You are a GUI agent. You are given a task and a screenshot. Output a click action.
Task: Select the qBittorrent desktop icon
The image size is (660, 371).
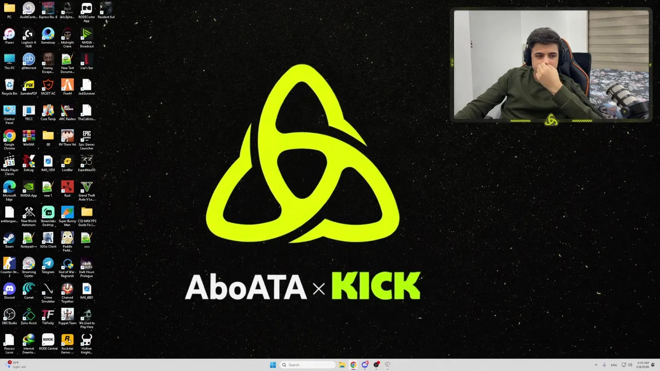pos(29,62)
